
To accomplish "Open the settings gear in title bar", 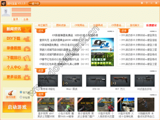I will point(142,3).
